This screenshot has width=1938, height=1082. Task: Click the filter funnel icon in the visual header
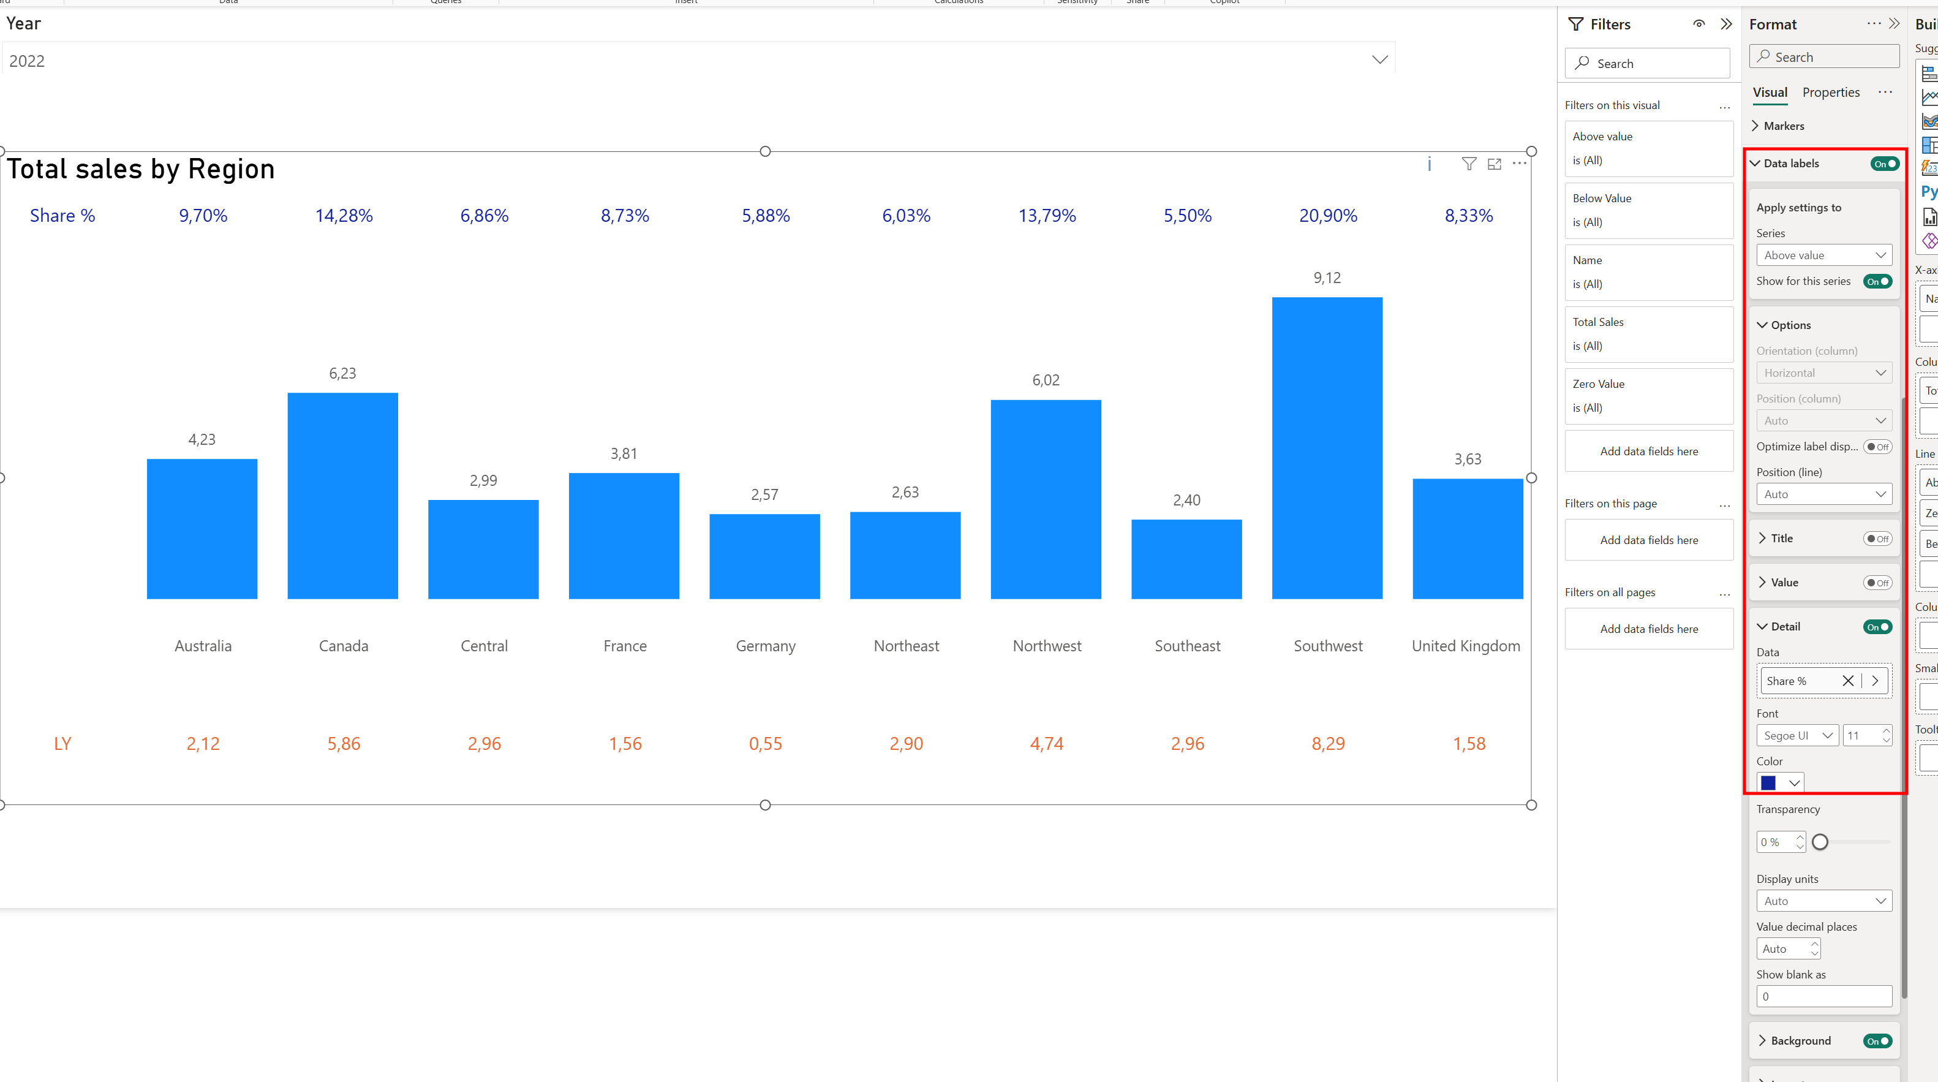coord(1469,164)
